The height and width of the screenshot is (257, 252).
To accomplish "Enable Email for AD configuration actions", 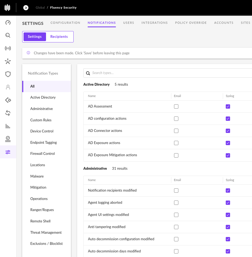I will 176,119.
